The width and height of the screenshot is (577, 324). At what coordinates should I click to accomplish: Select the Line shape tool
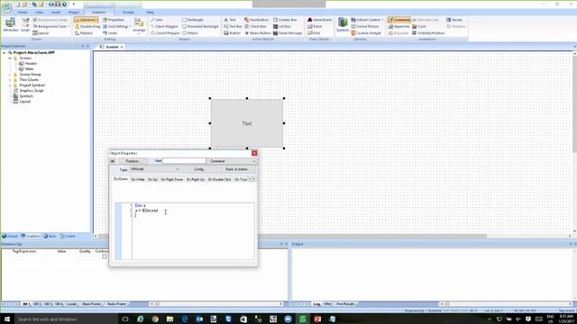click(x=156, y=20)
